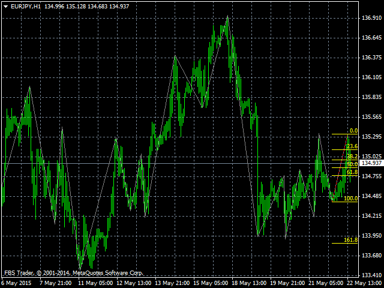Select the 136.645 price axis label
Image resolution: width=384 pixels, height=288 pixels.
pyautogui.click(x=371, y=38)
